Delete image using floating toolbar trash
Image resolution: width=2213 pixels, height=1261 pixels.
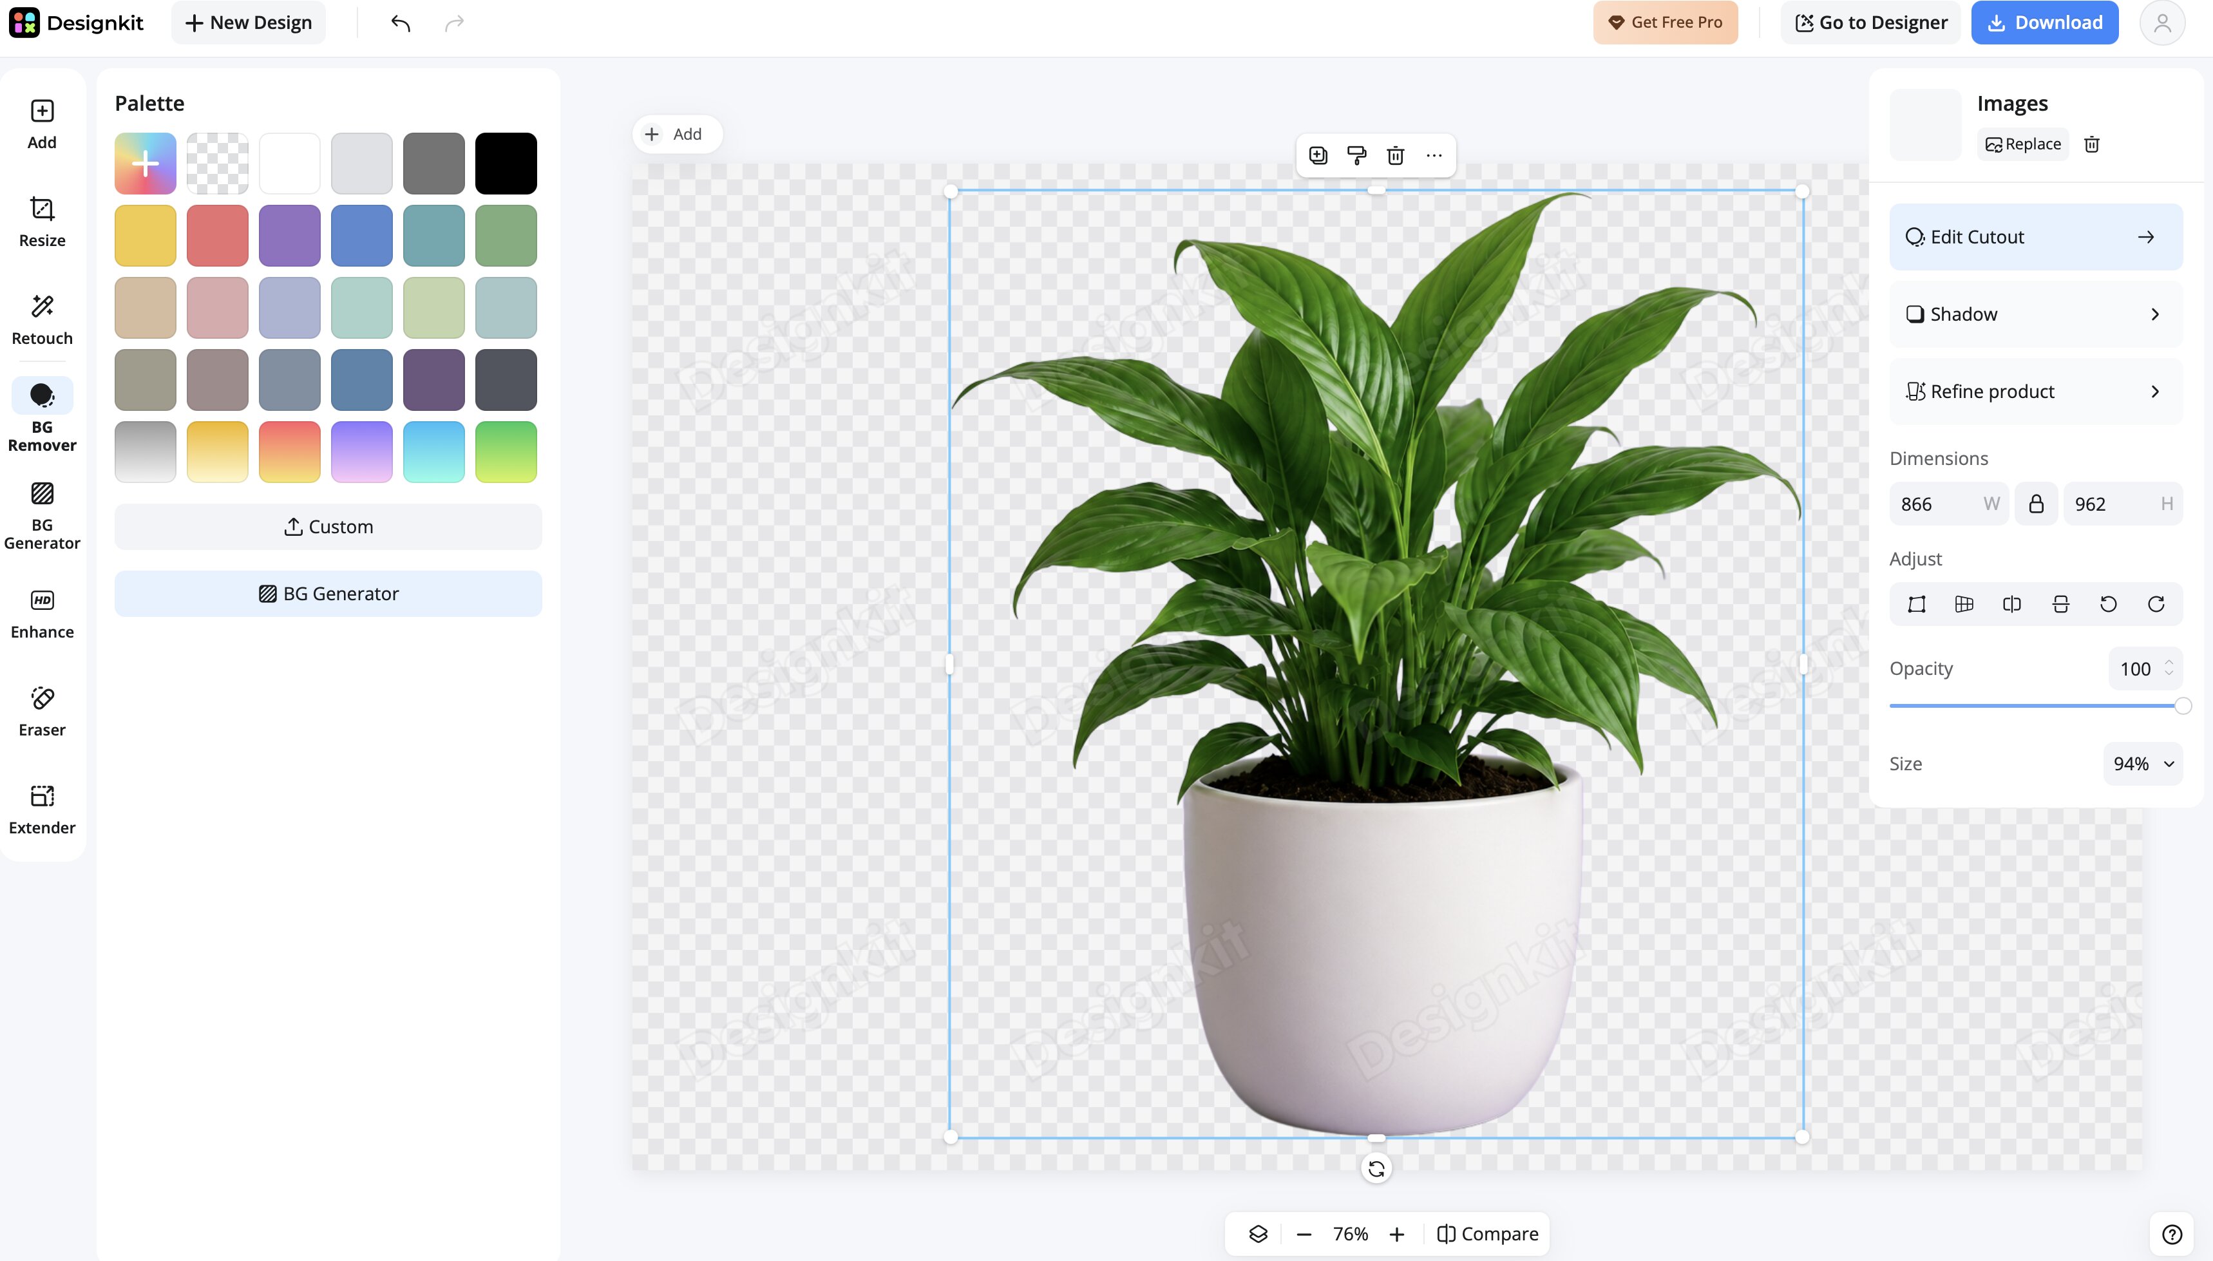[1395, 156]
